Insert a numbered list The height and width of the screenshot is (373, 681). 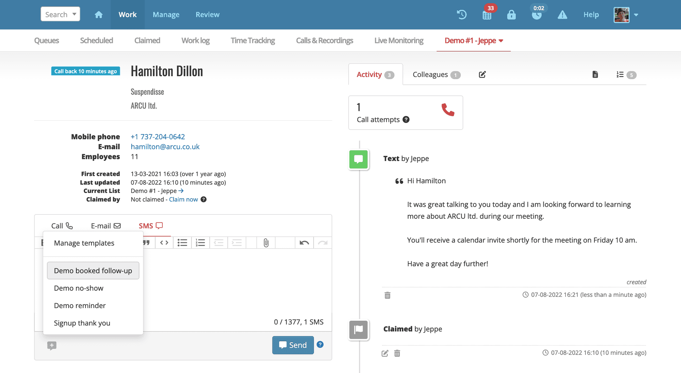click(200, 243)
